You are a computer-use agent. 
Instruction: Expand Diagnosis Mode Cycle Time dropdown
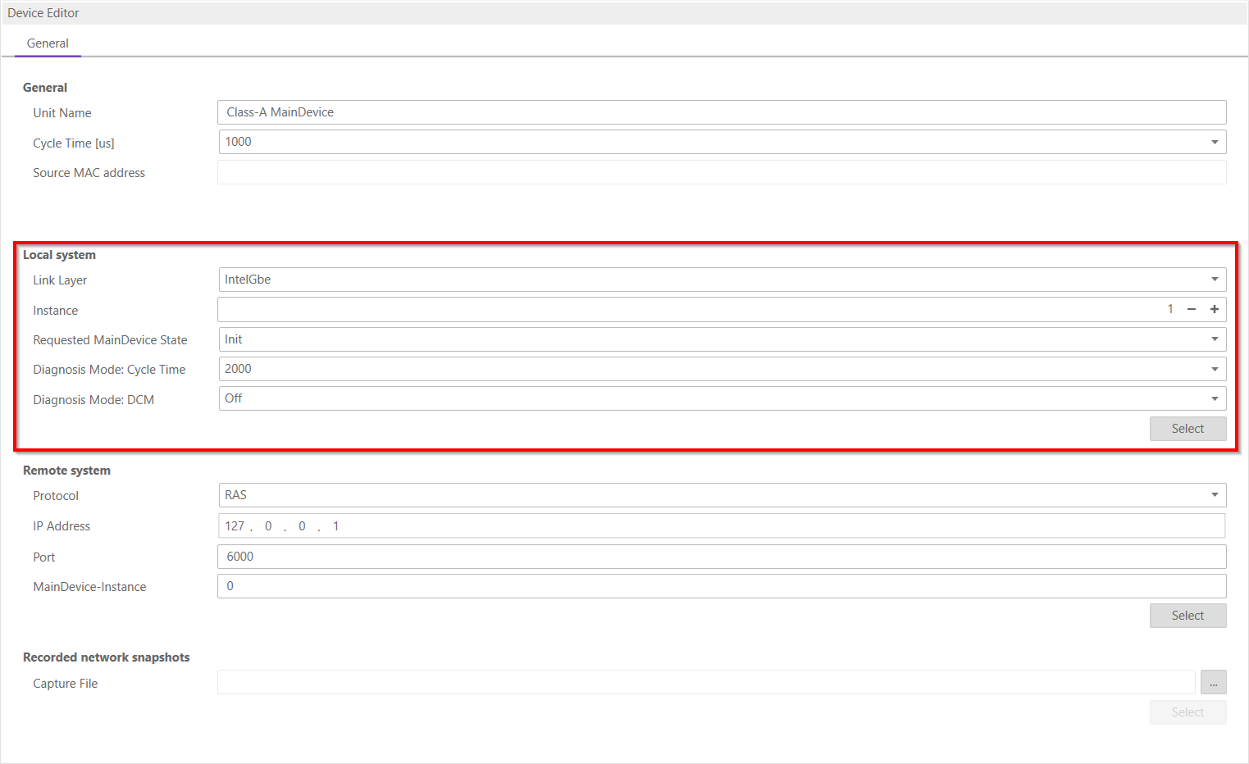(1214, 370)
